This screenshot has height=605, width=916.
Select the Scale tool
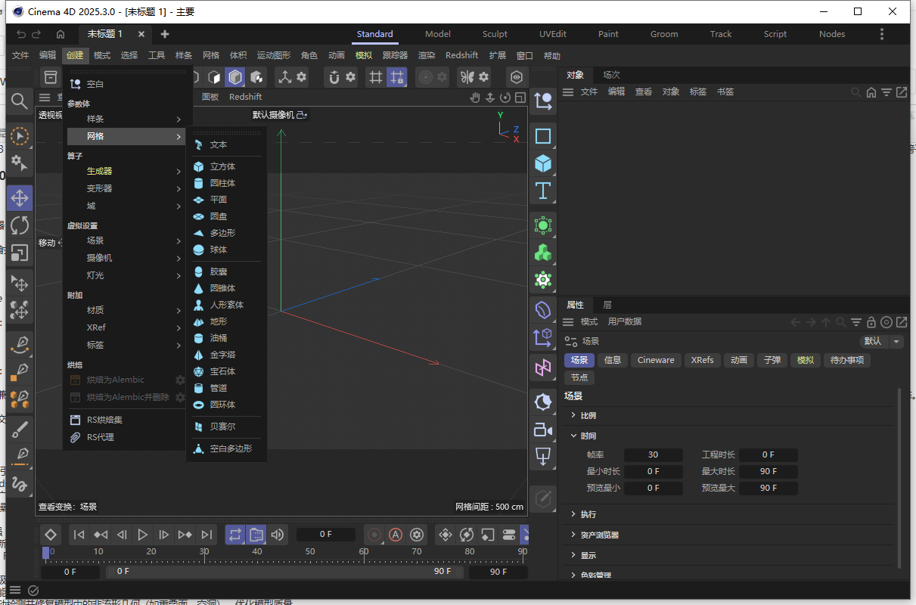point(20,253)
